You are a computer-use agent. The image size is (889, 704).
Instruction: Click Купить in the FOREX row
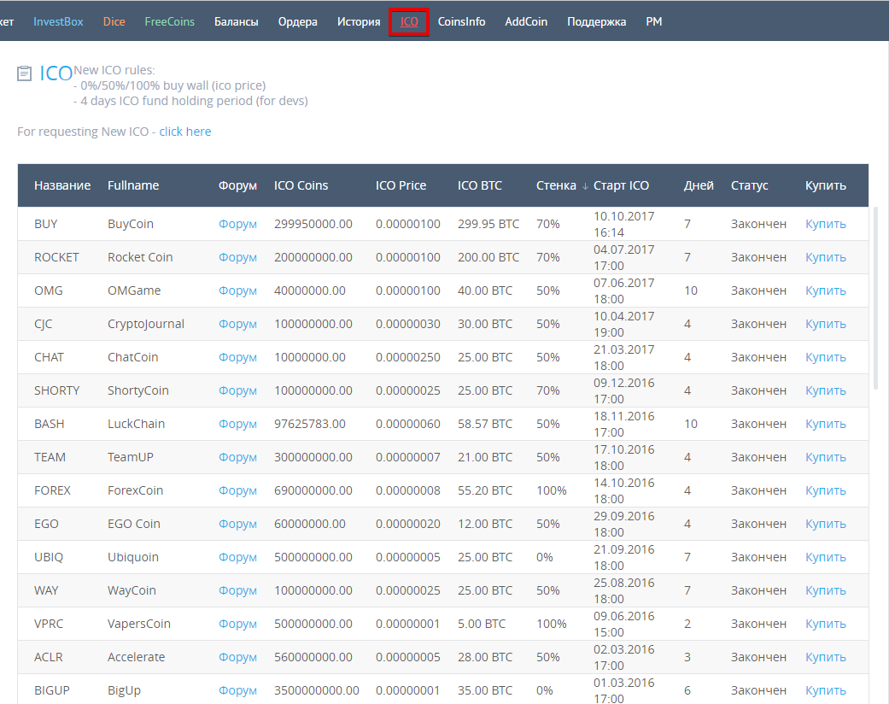(x=826, y=490)
